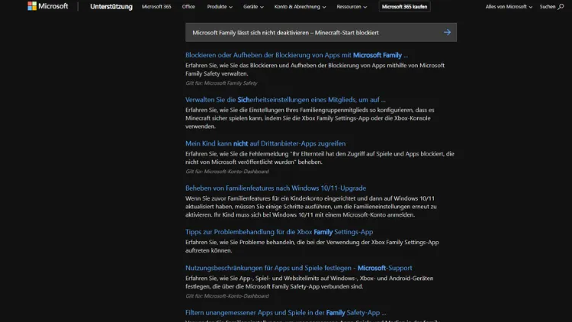
Task: Open the Office menu item
Action: pos(188,7)
